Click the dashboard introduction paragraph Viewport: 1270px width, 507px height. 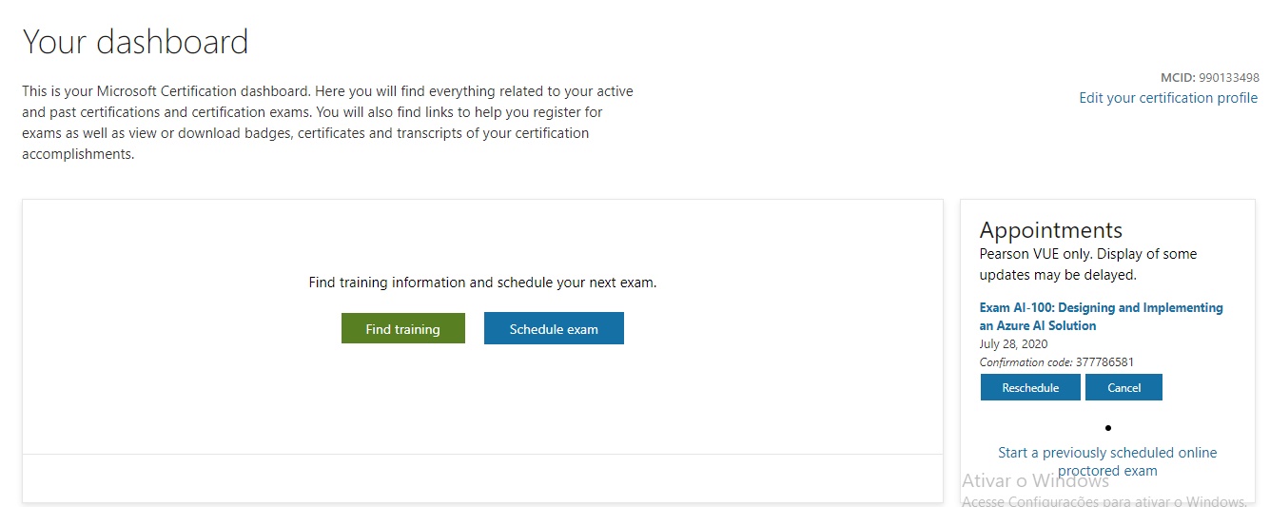[x=327, y=123]
